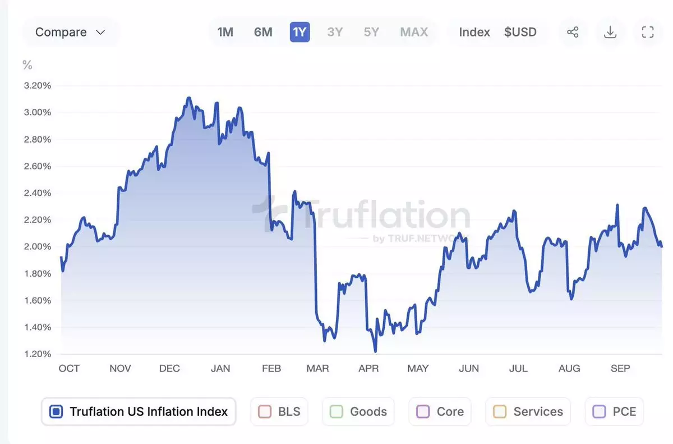
Task: Switch to Index view
Action: click(474, 32)
